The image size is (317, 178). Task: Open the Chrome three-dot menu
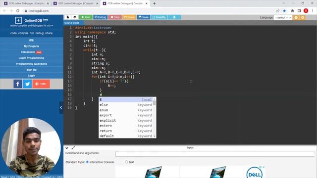coord(313,11)
